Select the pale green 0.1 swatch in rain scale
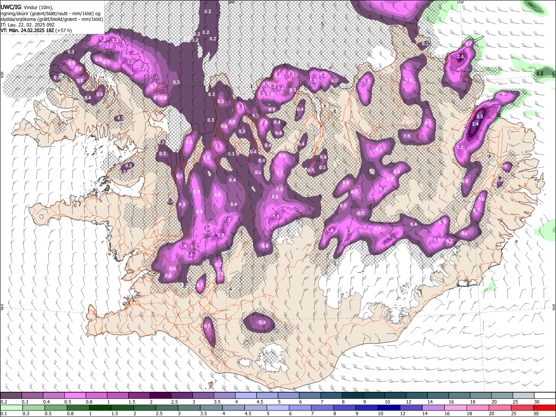The height and width of the screenshot is (417, 556). coord(10,407)
